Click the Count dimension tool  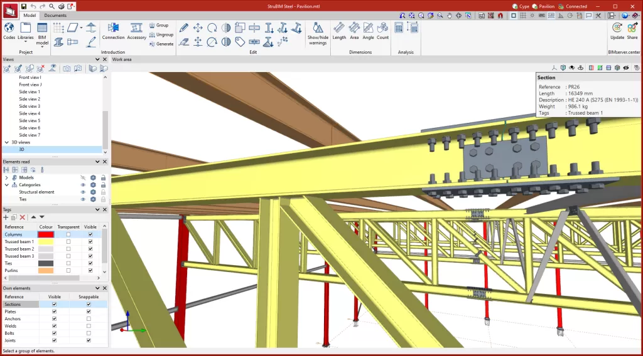[382, 30]
